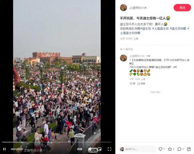Reply to the comment via 回复
The width and height of the screenshot is (194, 154).
pyautogui.click(x=141, y=84)
